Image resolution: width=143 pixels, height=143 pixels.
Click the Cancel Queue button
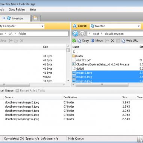click(x=7, y=91)
